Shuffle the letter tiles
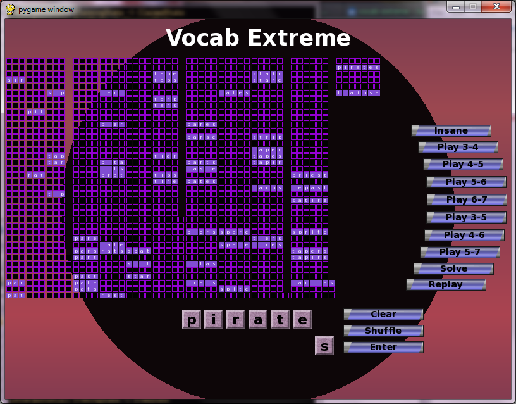Screen dimensions: 516x404 pyautogui.click(x=383, y=331)
